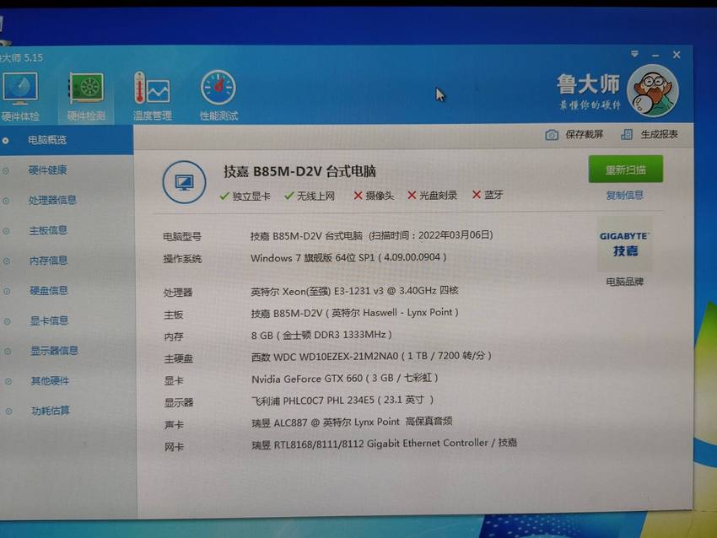Viewport: 717px width, 538px height.
Task: Click the 生成报表 text label
Action: pyautogui.click(x=660, y=134)
